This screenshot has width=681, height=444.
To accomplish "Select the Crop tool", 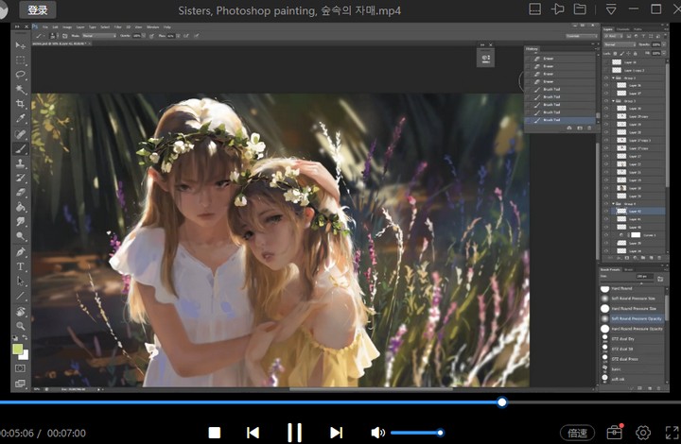I will pyautogui.click(x=20, y=104).
